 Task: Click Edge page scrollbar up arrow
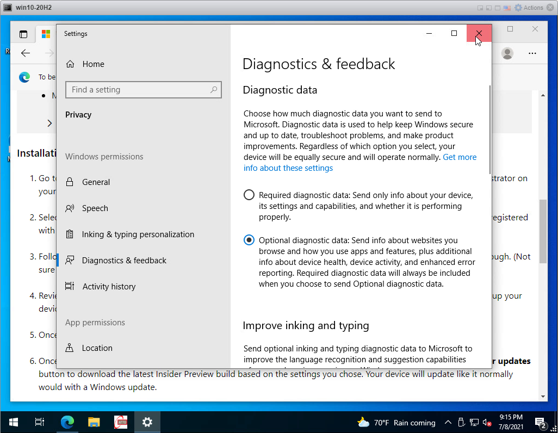pos(543,95)
